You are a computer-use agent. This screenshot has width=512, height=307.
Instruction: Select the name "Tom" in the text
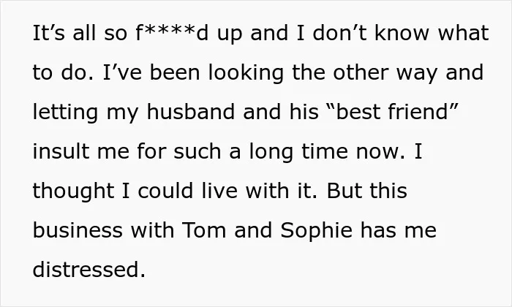tap(204, 230)
